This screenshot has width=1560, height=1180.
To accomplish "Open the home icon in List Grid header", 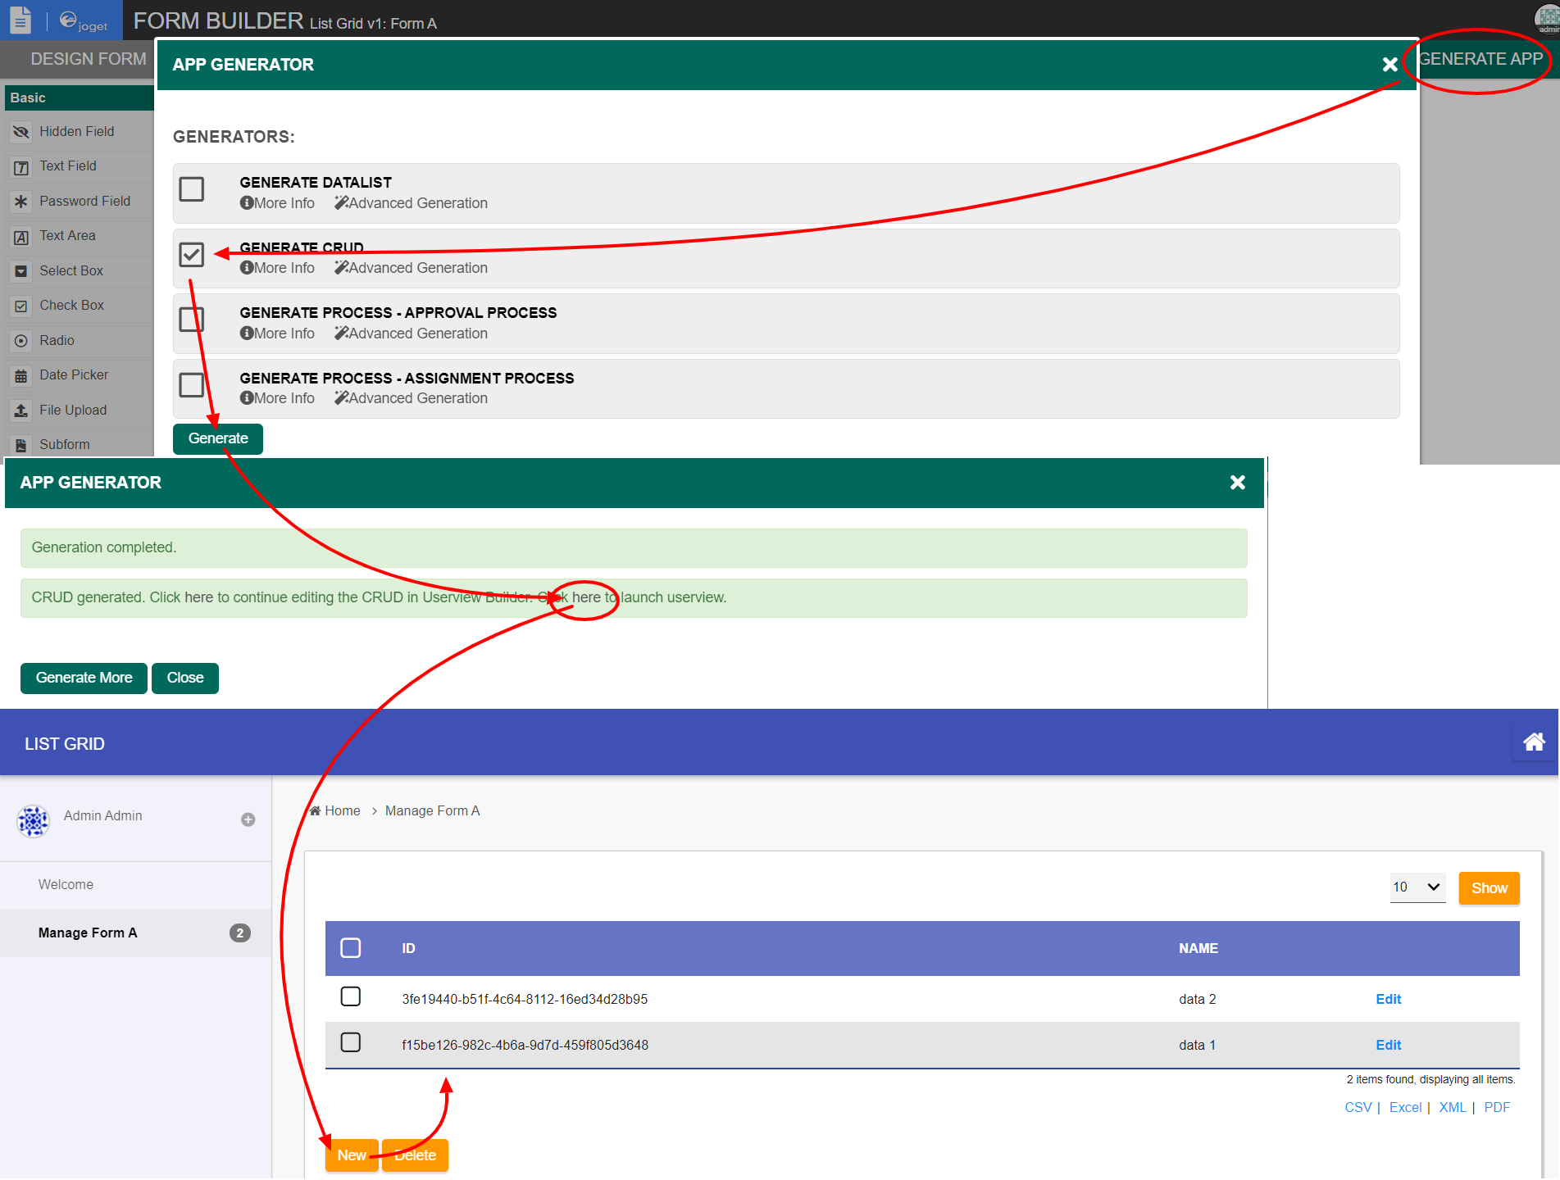I will coord(1534,742).
